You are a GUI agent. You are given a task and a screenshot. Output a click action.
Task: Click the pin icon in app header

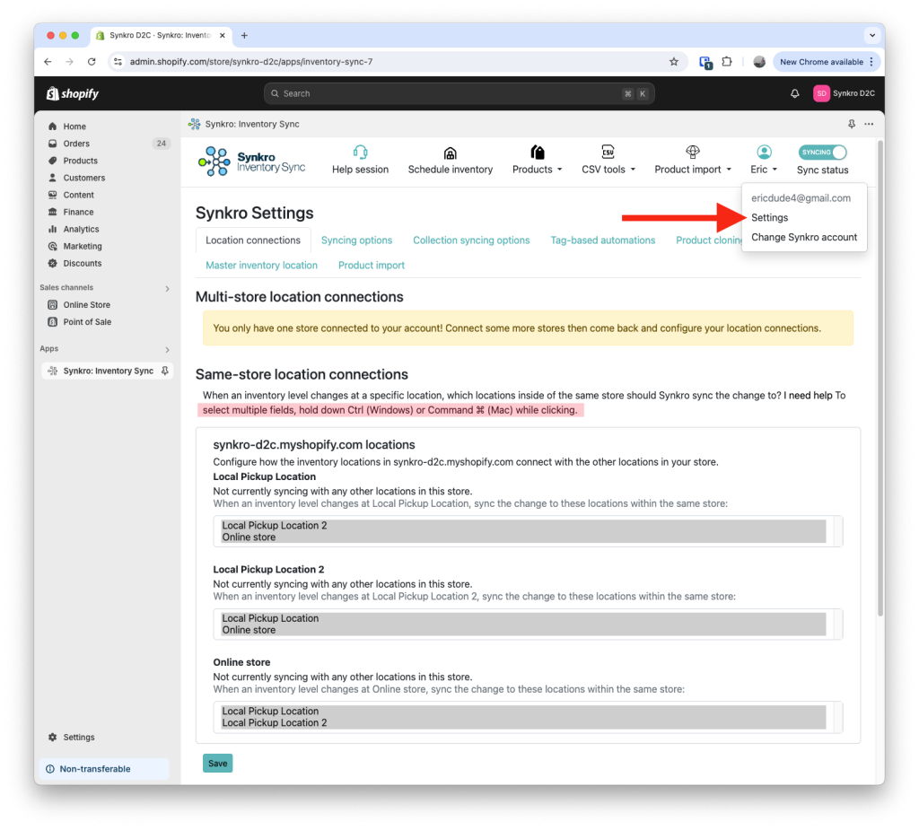(852, 124)
